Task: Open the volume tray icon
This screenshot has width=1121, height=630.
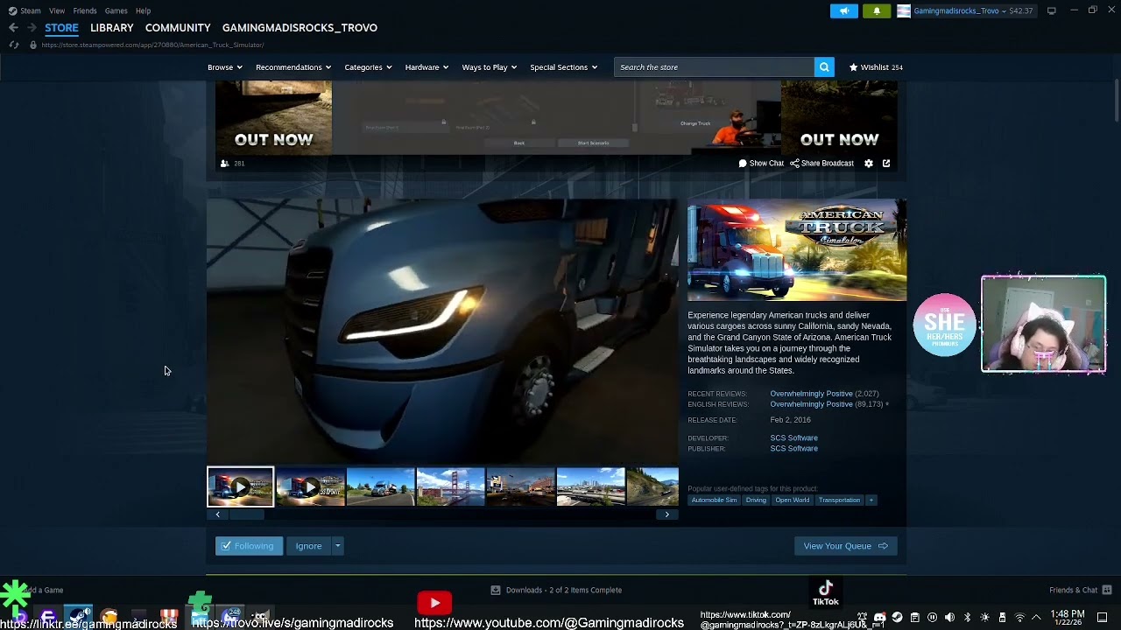Action: tap(949, 618)
